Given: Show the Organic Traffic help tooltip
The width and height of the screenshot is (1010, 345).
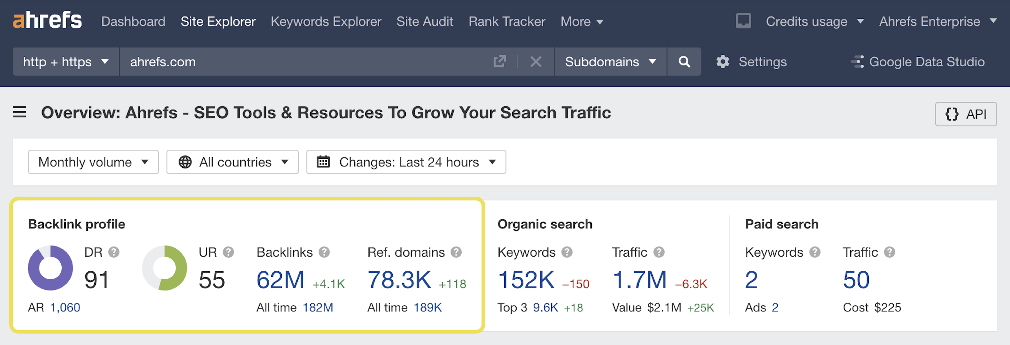Looking at the screenshot, I should click(x=659, y=252).
